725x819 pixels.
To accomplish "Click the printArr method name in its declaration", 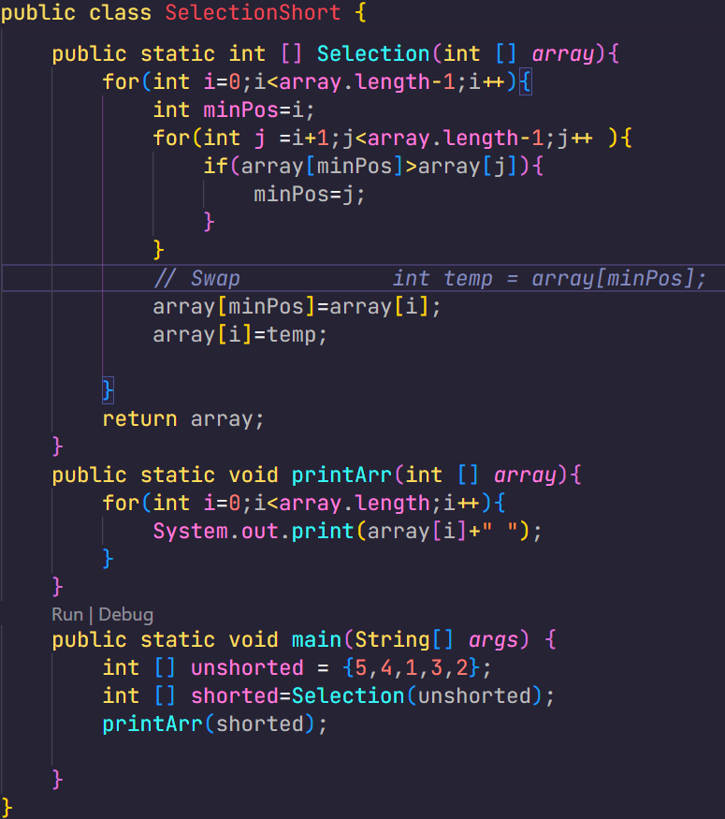I will point(341,475).
